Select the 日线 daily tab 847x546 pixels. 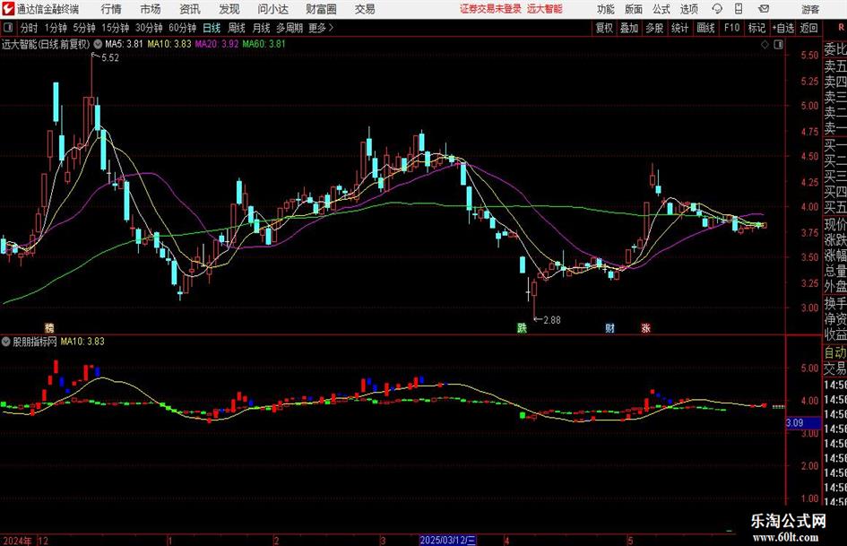click(212, 28)
